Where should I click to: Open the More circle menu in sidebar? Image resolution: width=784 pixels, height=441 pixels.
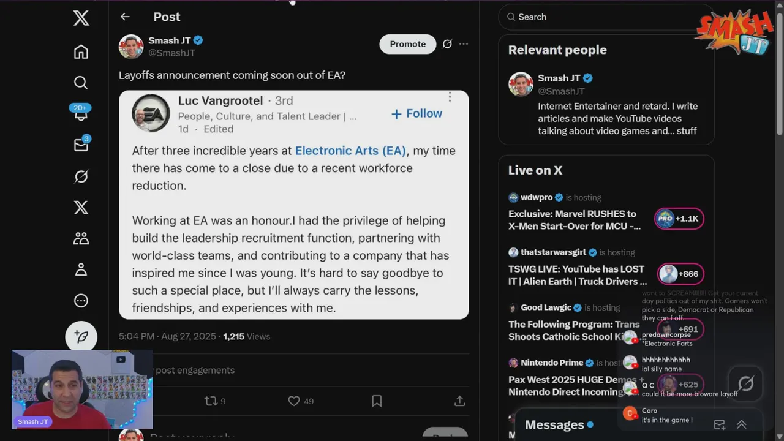click(x=81, y=301)
